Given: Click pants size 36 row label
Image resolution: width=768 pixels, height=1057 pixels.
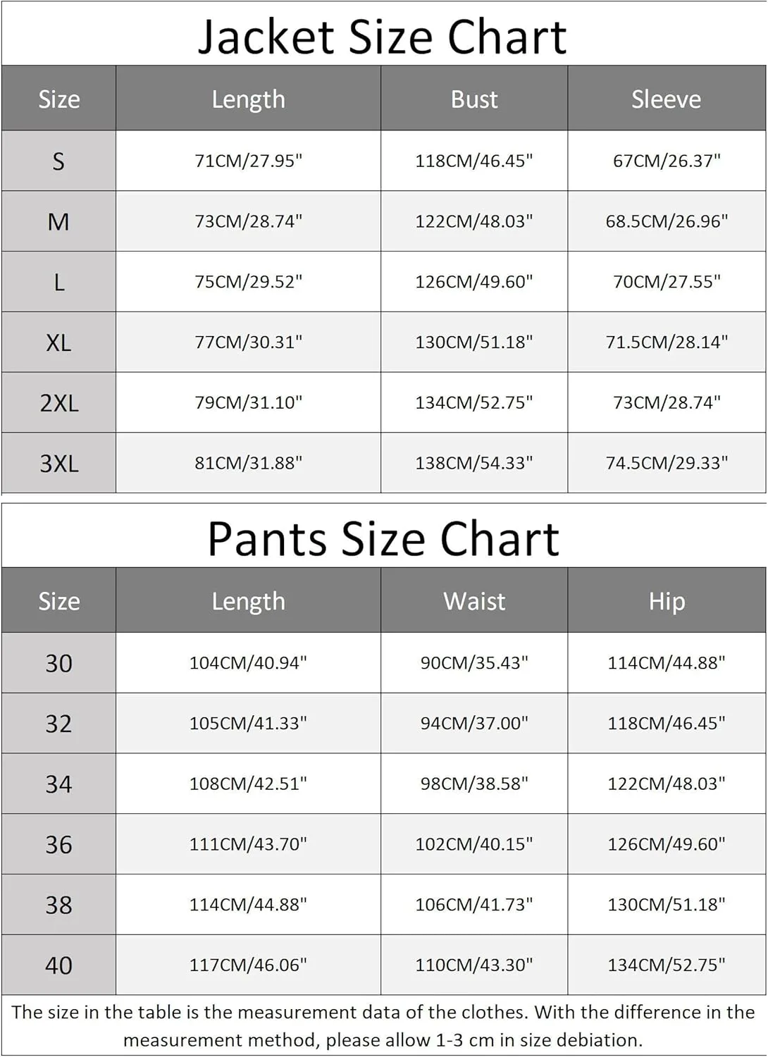Looking at the screenshot, I should point(58,843).
